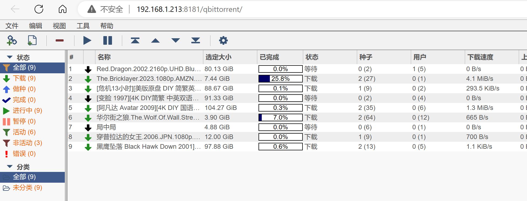The image size is (527, 201).
Task: Click the red delete torrent button
Action: click(59, 41)
